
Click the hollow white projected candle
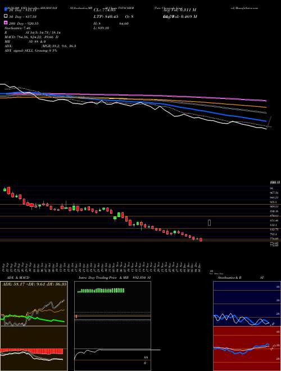(x=209, y=223)
